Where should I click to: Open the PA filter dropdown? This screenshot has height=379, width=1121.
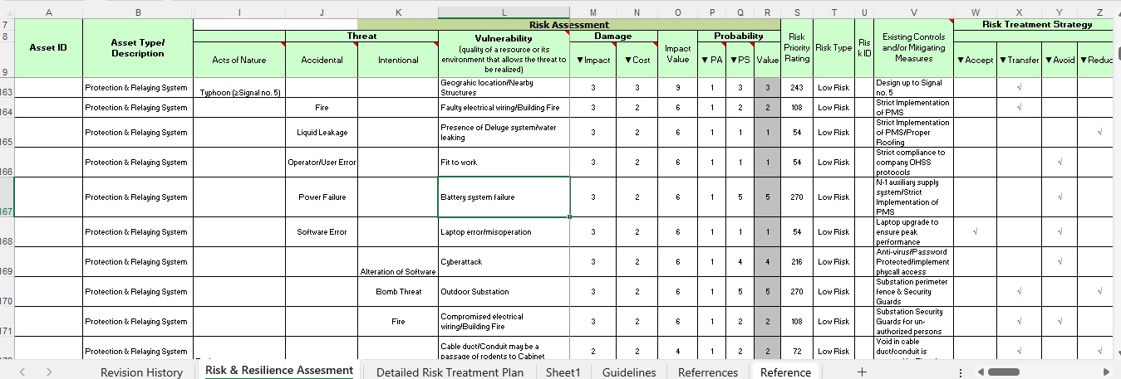click(706, 61)
